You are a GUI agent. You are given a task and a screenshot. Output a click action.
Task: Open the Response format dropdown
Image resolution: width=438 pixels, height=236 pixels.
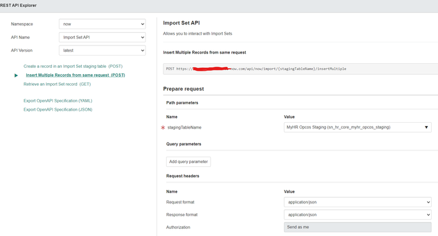pos(358,215)
